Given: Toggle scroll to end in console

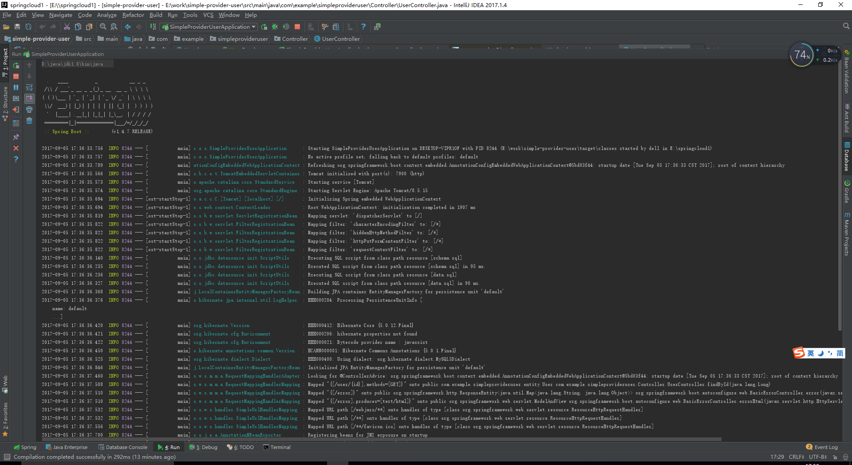Looking at the screenshot, I should pyautogui.click(x=29, y=99).
